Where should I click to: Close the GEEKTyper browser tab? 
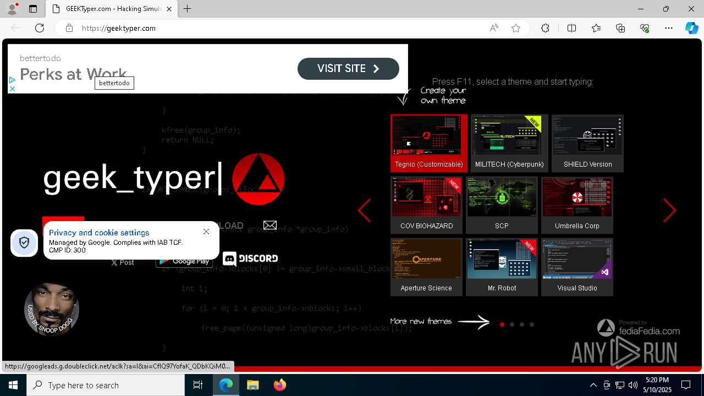click(169, 9)
